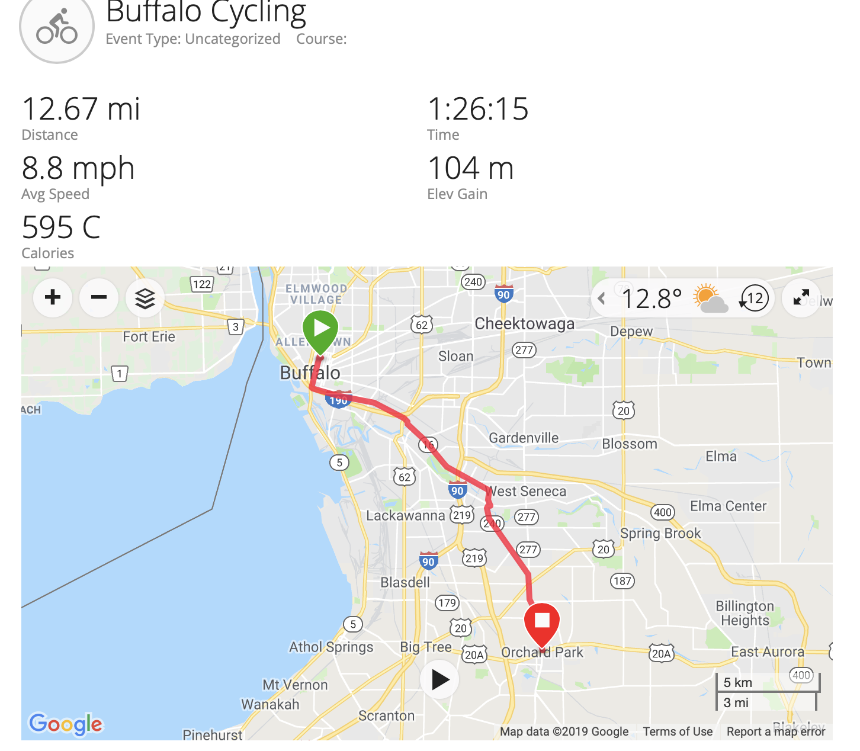Open Terms of Use link
Viewport: 860px width, 751px height.
tap(678, 731)
